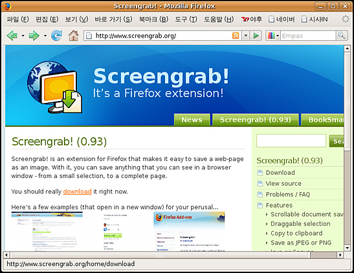Image resolution: width=354 pixels, height=273 pixels.
Task: Open the search engine selector dropdown
Action: pyautogui.click(x=278, y=36)
